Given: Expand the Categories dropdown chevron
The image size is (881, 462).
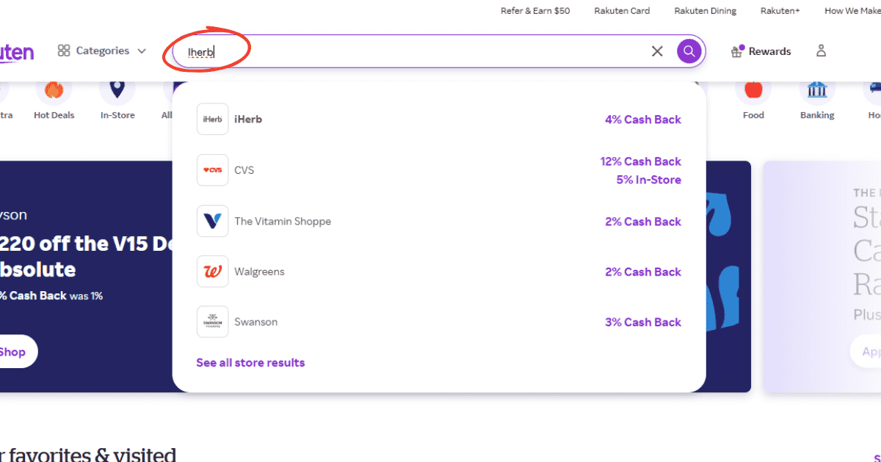Looking at the screenshot, I should click(142, 51).
